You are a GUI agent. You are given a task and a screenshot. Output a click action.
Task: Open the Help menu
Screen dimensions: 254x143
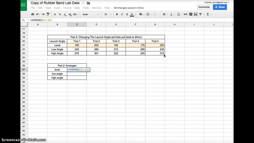(107, 8)
